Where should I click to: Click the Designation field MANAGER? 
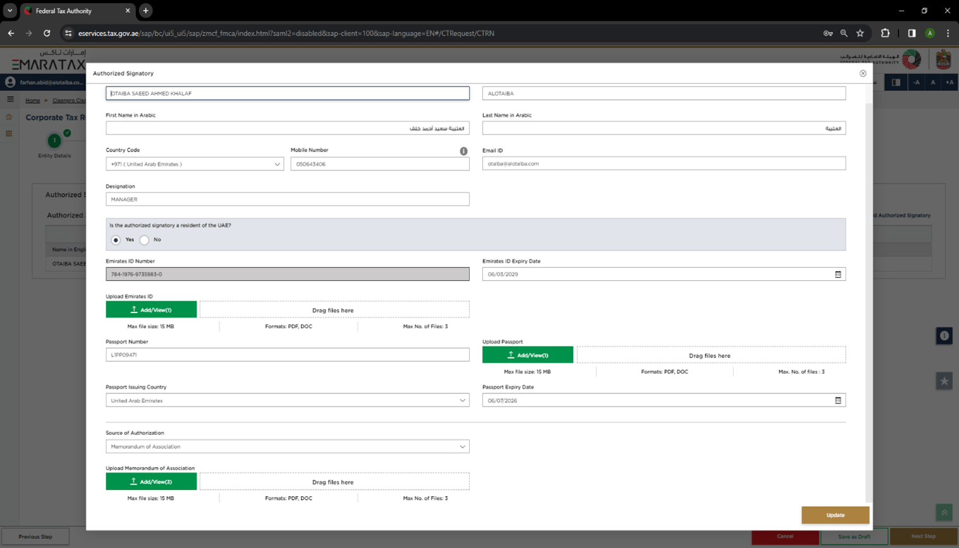(288, 200)
